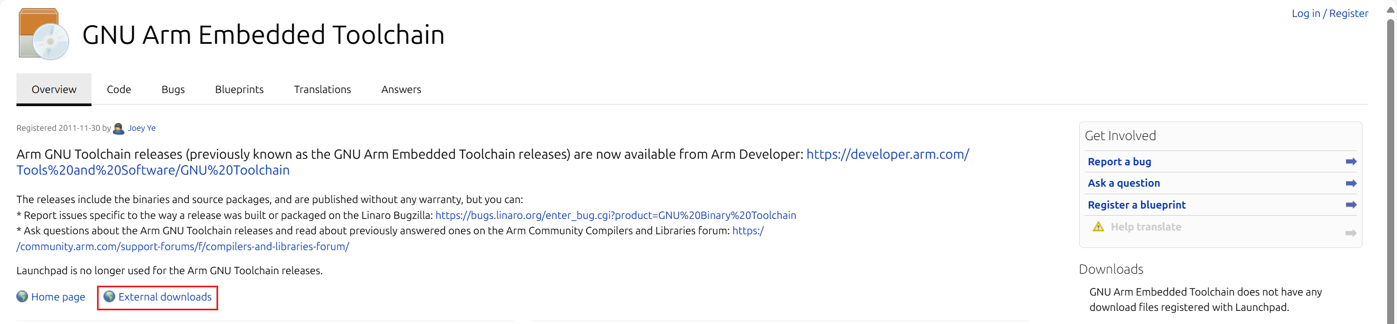
Task: Open the Linaro Bugzilla enter_bug link
Action: click(x=615, y=215)
